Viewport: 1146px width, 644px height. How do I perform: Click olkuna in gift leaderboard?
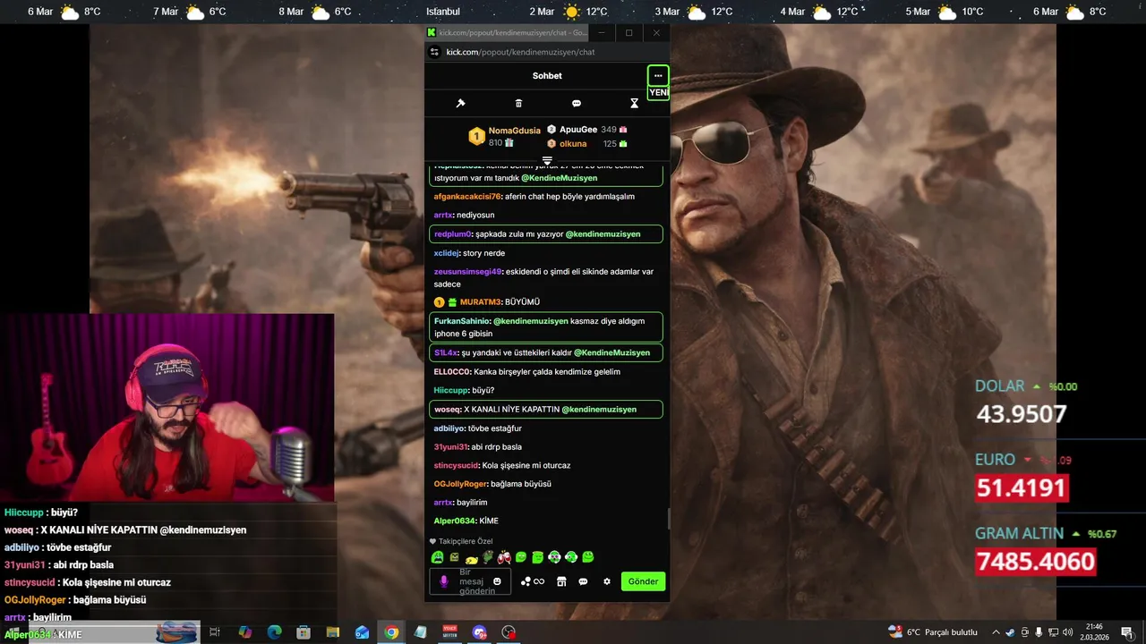pyautogui.click(x=573, y=144)
